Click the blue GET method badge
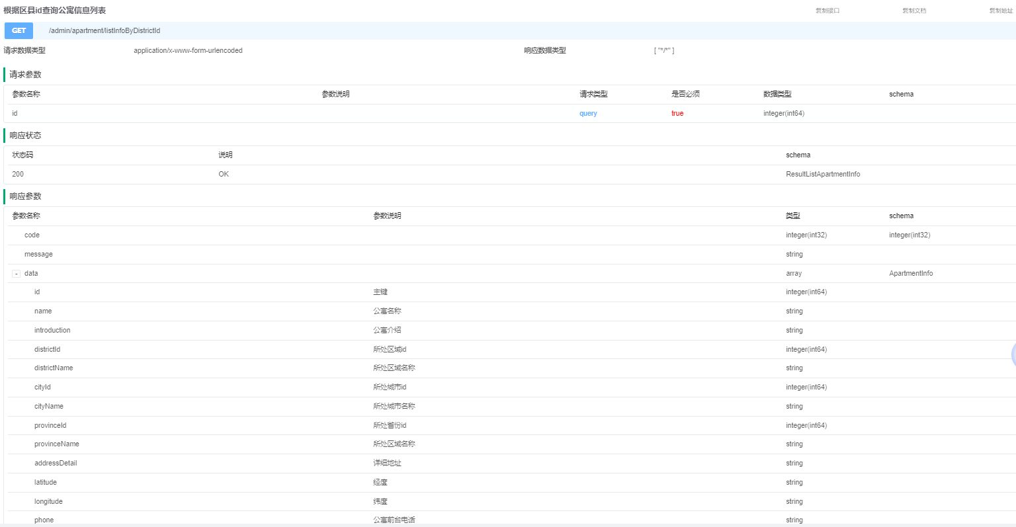 pyautogui.click(x=19, y=30)
